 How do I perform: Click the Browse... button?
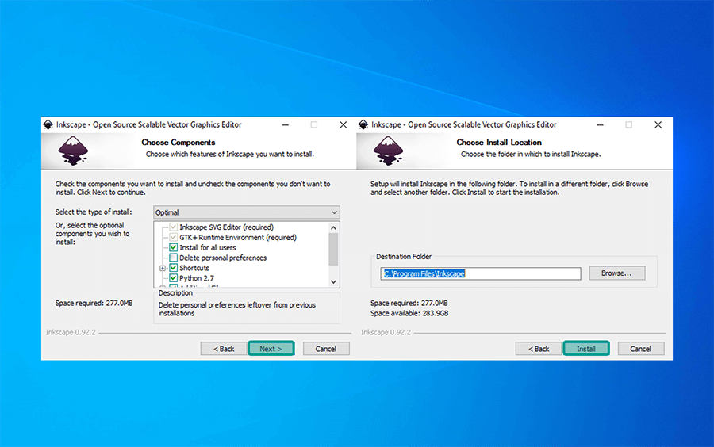[x=617, y=273]
